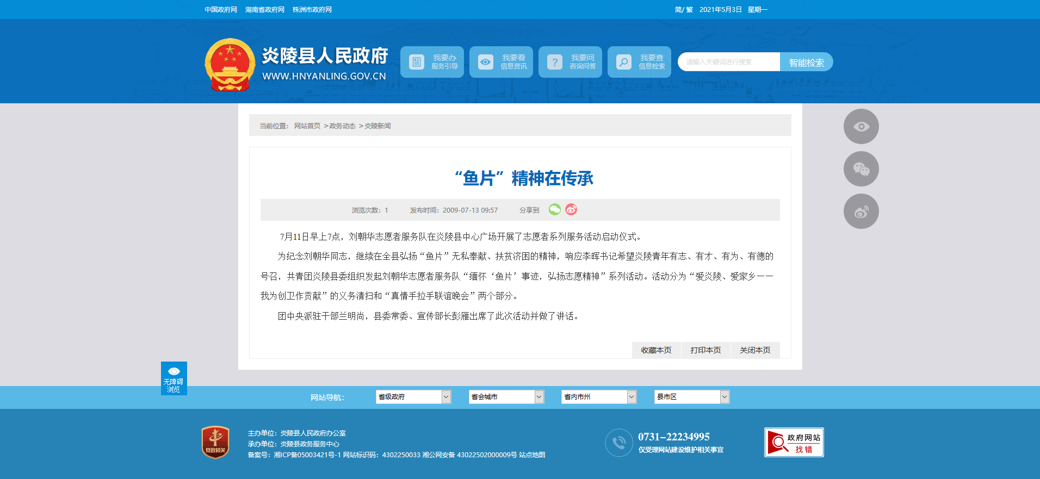The height and width of the screenshot is (479, 1040).
Task: Click the national emblem logo
Action: [x=230, y=65]
